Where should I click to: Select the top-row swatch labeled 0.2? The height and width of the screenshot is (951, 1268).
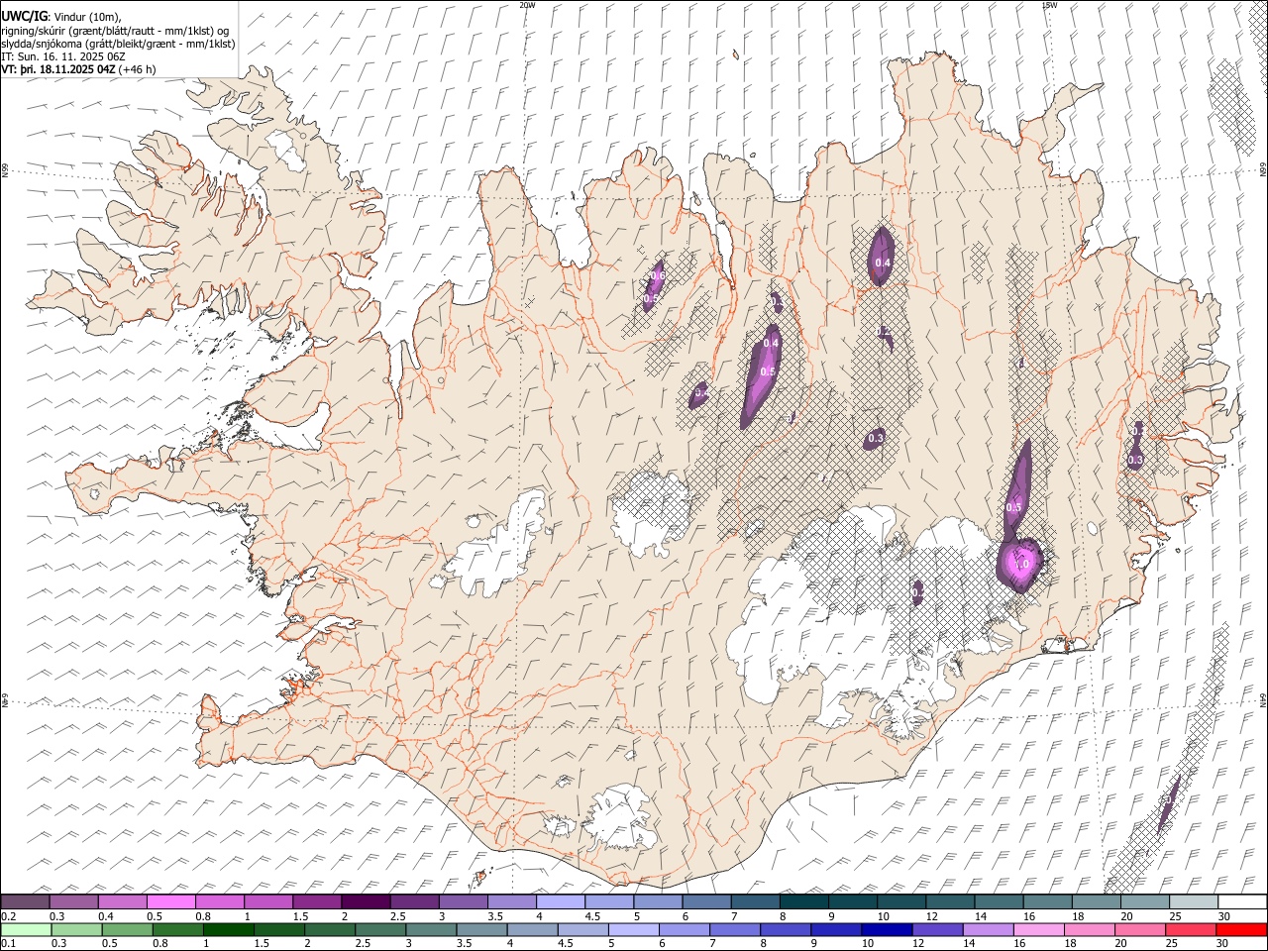click(25, 902)
